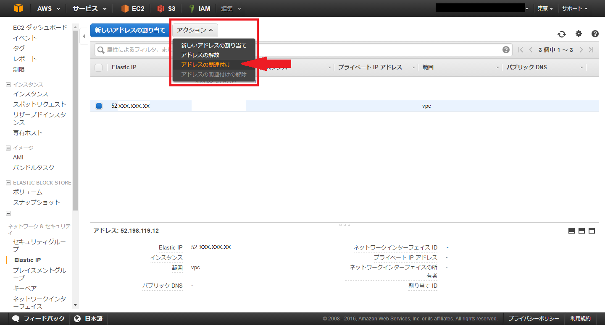The image size is (605, 325).
Task: Select アドレスの関連付け from the action menu
Action: (x=205, y=65)
